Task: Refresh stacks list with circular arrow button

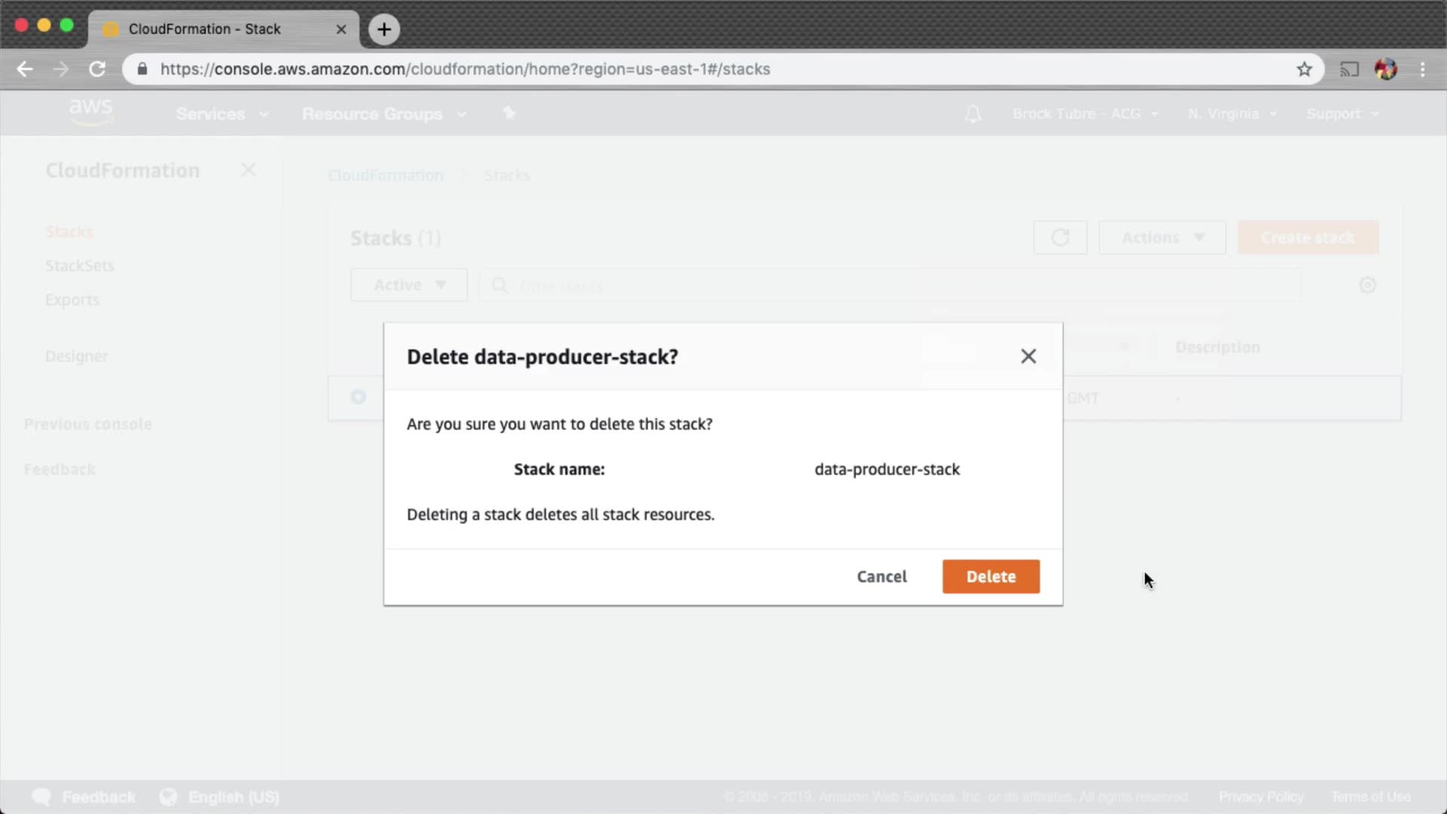Action: (1060, 238)
